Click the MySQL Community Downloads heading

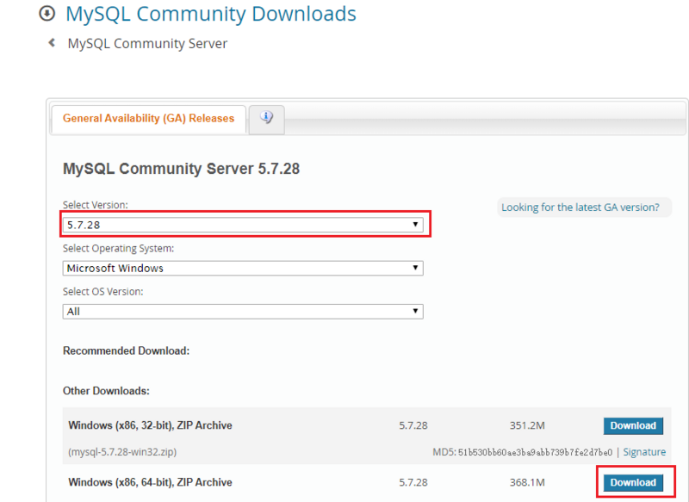211,14
